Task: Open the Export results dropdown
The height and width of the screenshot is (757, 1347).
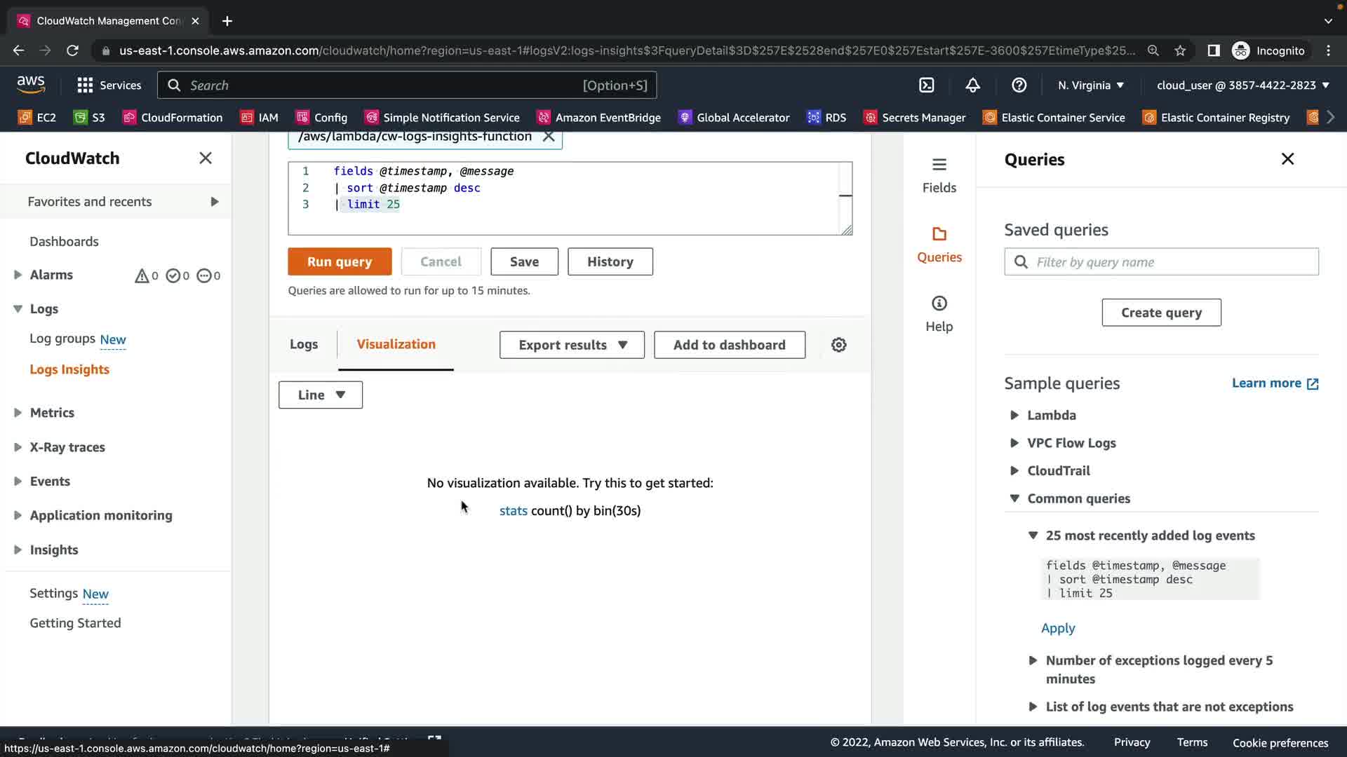Action: tap(572, 345)
